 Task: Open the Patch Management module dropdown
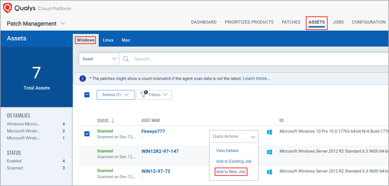point(36,24)
